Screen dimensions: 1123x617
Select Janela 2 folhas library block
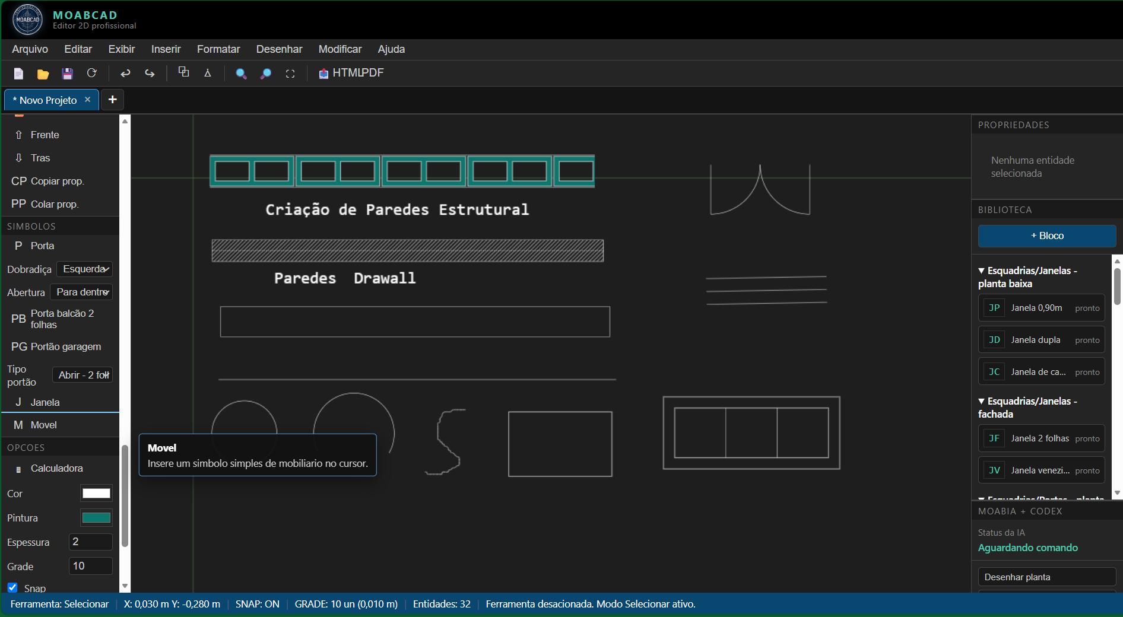[x=1041, y=438]
